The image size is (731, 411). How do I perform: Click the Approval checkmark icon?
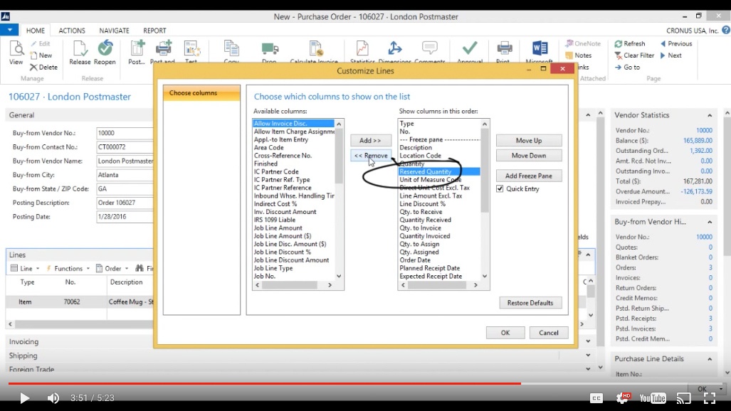click(469, 51)
